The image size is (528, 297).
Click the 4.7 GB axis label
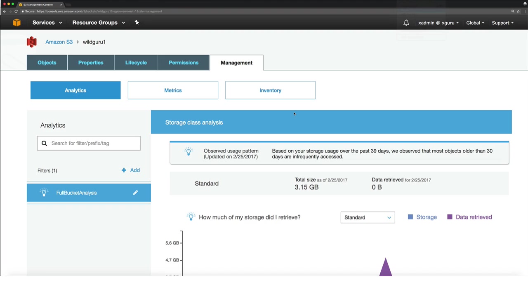172,260
